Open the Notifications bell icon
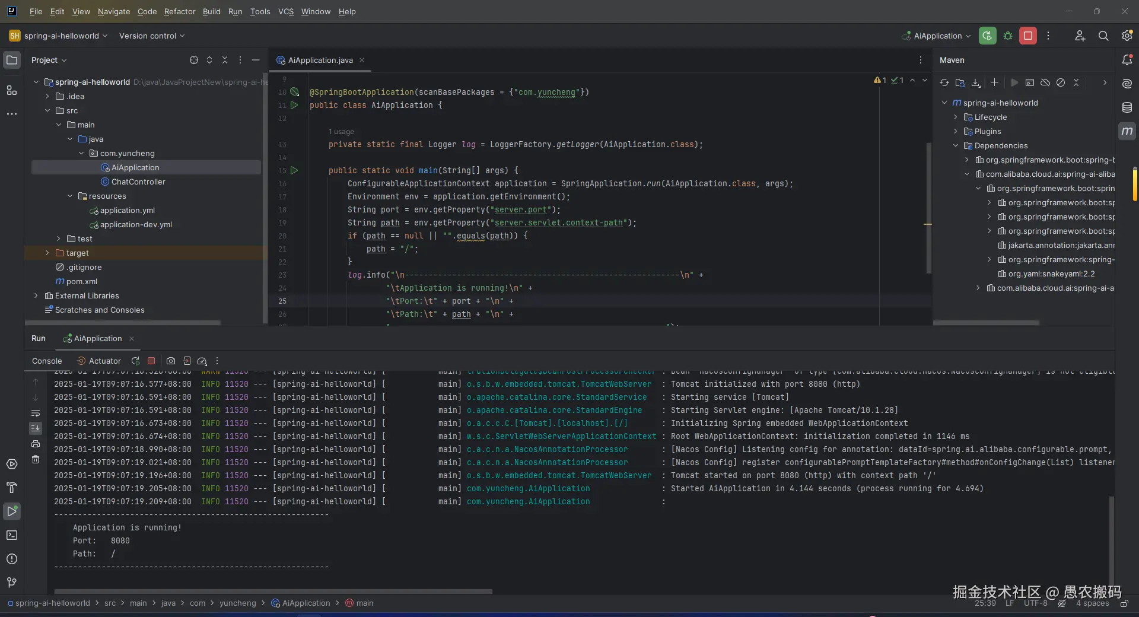1139x617 pixels. coord(1127,60)
